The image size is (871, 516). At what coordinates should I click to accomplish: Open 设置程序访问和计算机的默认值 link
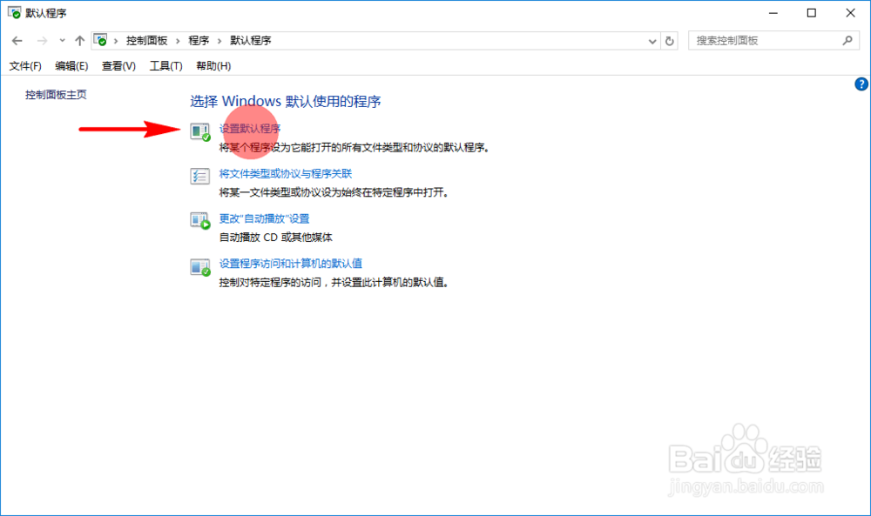(291, 264)
